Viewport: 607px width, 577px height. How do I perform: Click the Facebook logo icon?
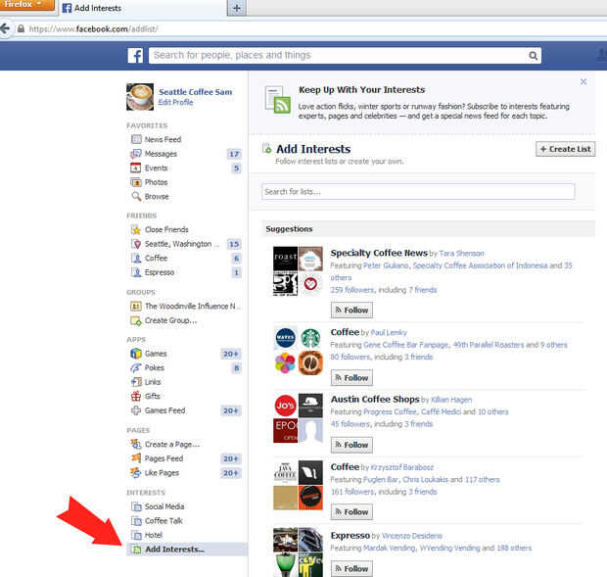click(x=135, y=56)
